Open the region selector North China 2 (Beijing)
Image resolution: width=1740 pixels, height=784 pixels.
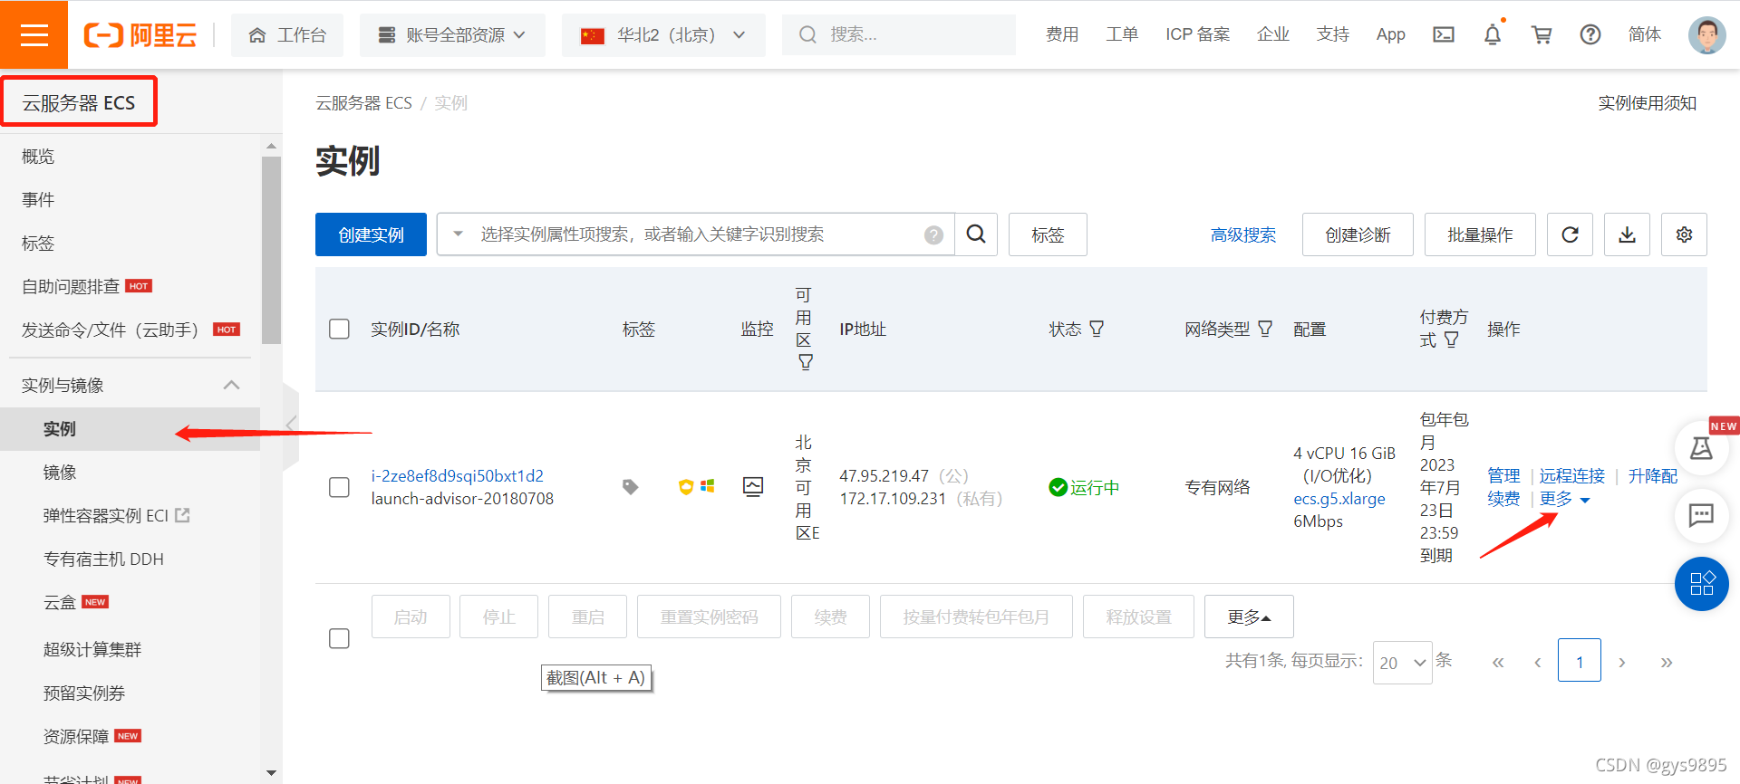663,34
